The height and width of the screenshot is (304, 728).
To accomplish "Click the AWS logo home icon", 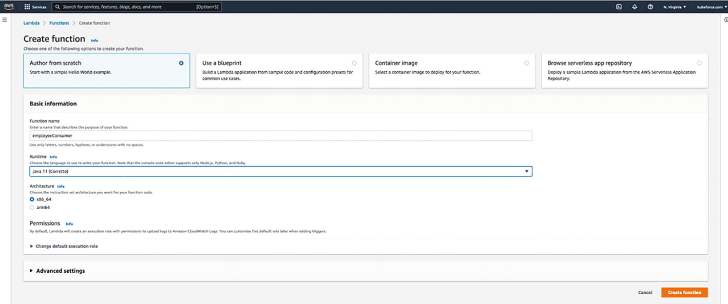I will click(x=9, y=7).
